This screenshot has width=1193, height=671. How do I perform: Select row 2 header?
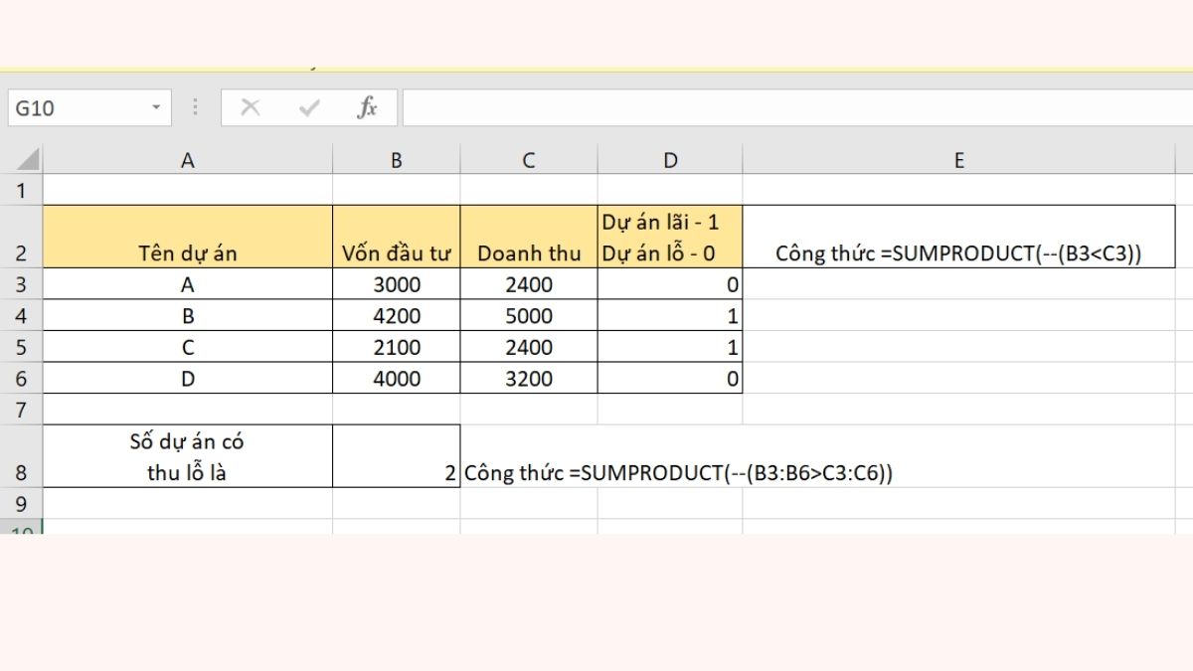22,237
